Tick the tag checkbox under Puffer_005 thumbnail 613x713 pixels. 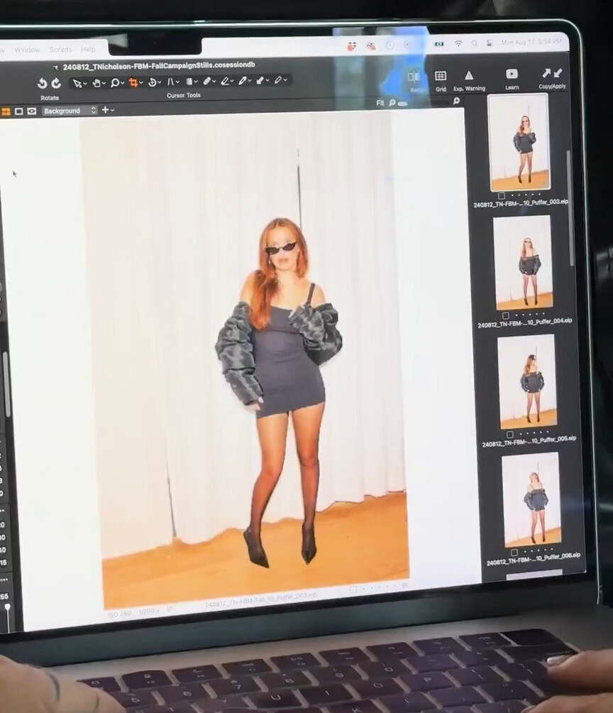[510, 435]
